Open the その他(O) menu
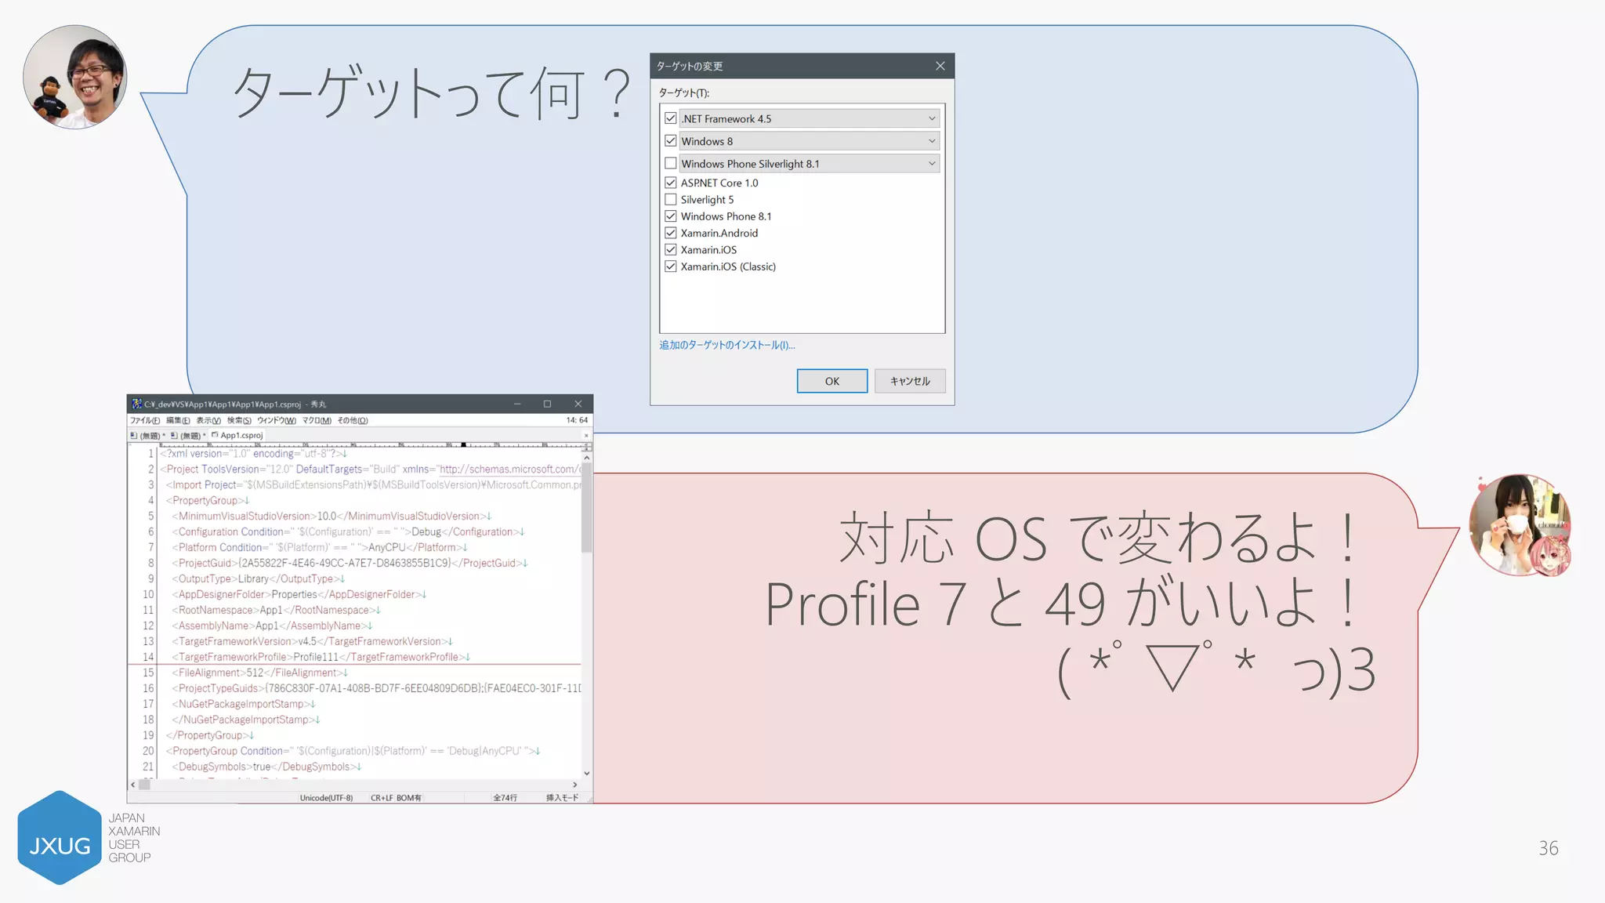Viewport: 1605px width, 903px height. [x=353, y=421]
